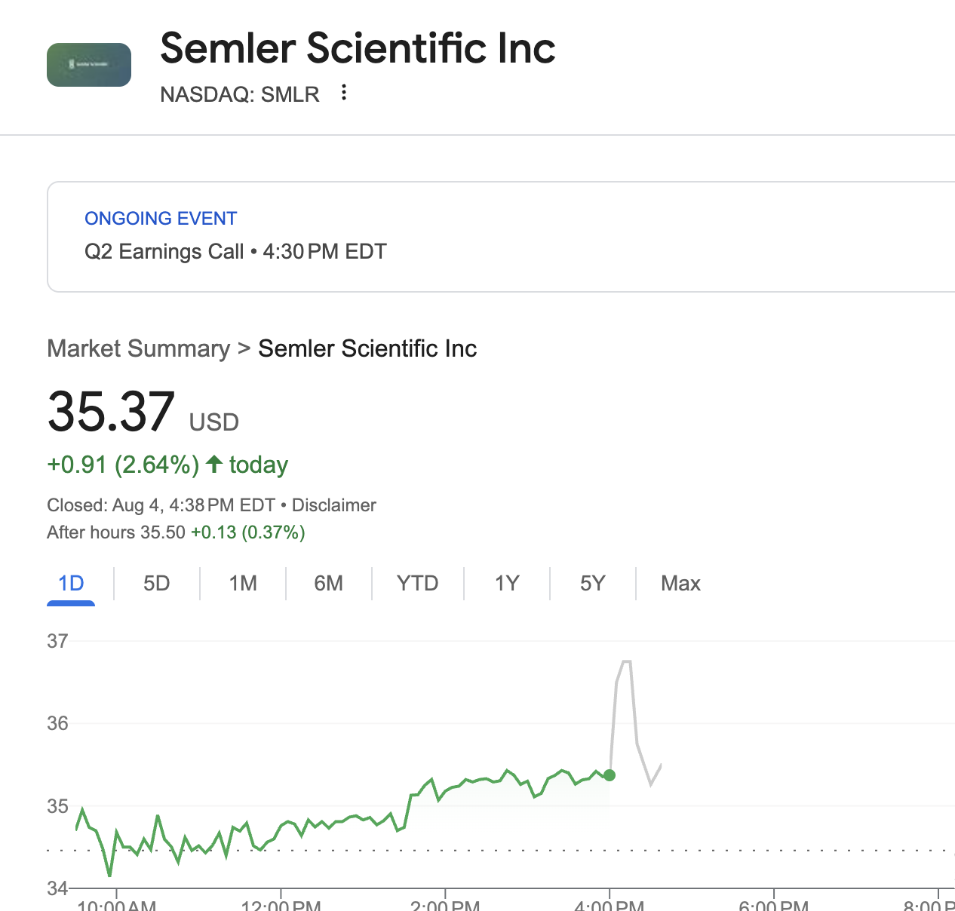Switch to the 5D chart view

[x=156, y=583]
